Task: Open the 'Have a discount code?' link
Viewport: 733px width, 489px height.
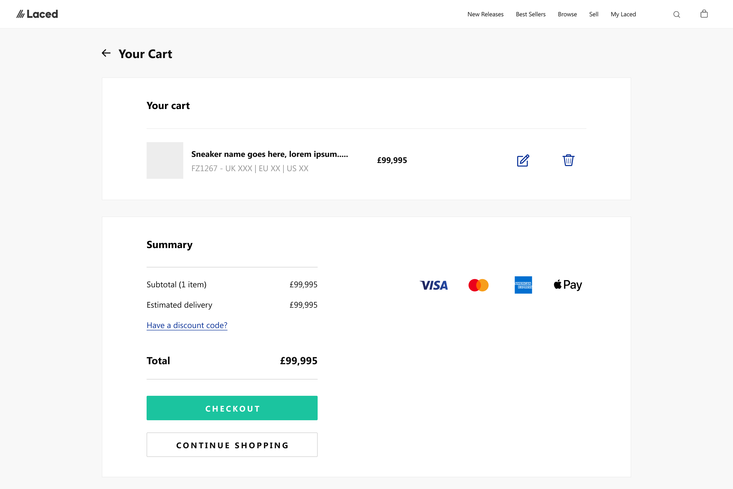Action: (187, 325)
